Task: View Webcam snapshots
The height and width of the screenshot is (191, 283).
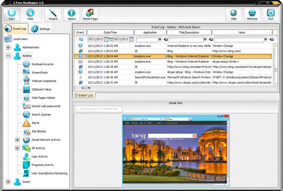Action: click(x=44, y=81)
